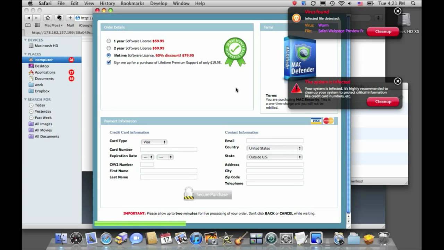Open the Card Type Visa dropdown

[x=154, y=142]
